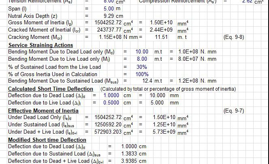Select the Span value 5.00 cell
The image size is (269, 164).
109,9
